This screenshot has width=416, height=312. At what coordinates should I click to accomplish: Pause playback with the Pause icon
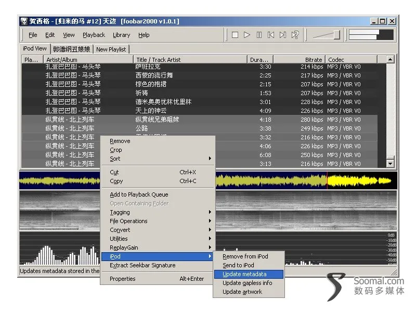pyautogui.click(x=259, y=35)
